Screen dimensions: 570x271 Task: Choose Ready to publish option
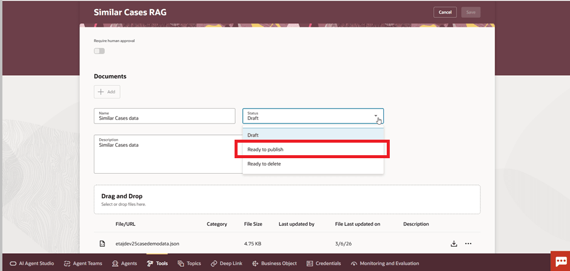(x=313, y=149)
